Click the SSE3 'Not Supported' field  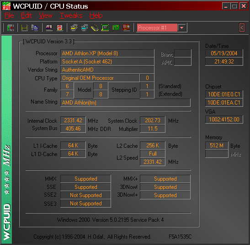pos(85,203)
